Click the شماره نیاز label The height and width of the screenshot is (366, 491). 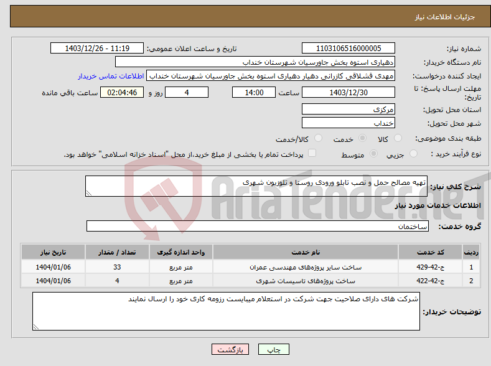464,49
